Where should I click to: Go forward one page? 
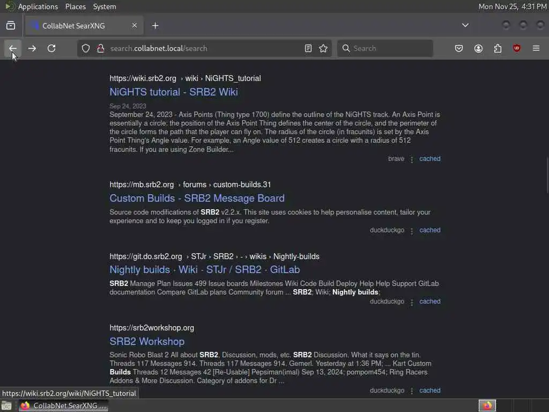(x=32, y=48)
